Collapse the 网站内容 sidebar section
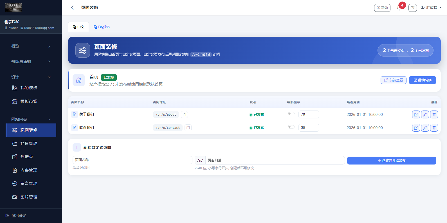This screenshot has width=447, height=223. (31, 119)
